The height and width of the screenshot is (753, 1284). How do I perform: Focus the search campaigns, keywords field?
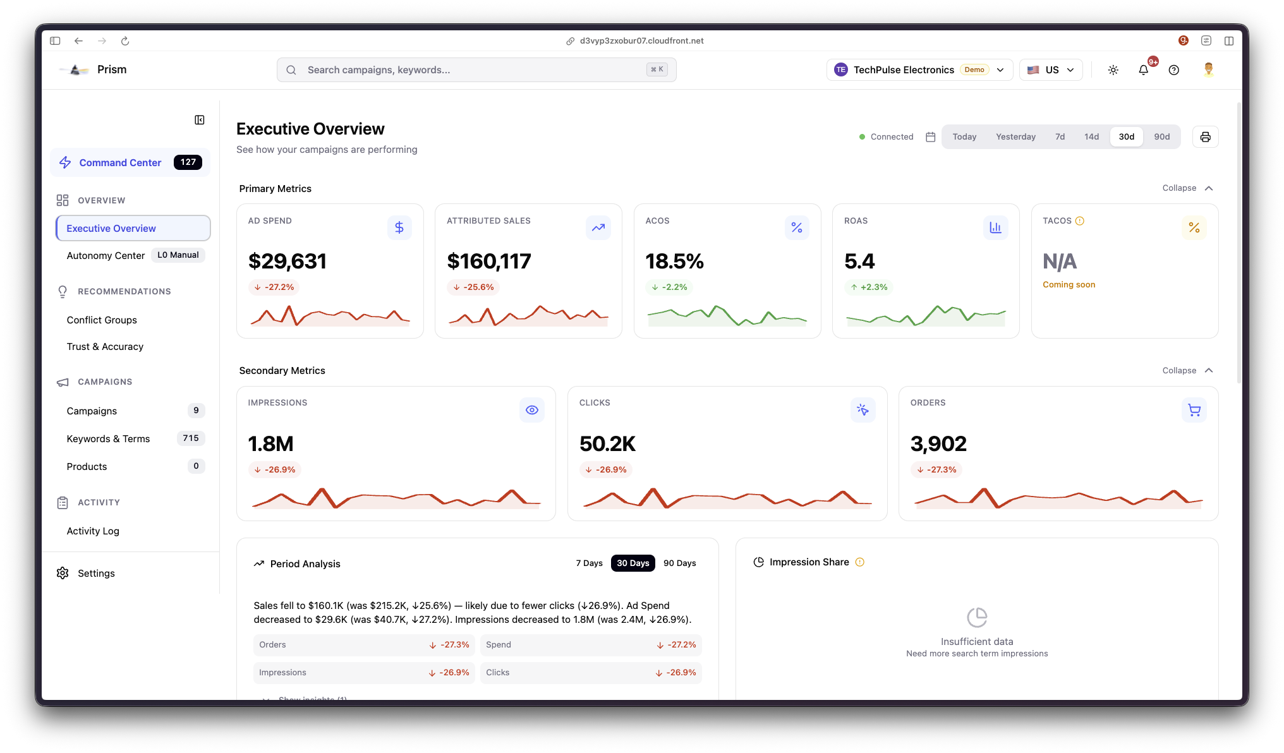coord(475,70)
